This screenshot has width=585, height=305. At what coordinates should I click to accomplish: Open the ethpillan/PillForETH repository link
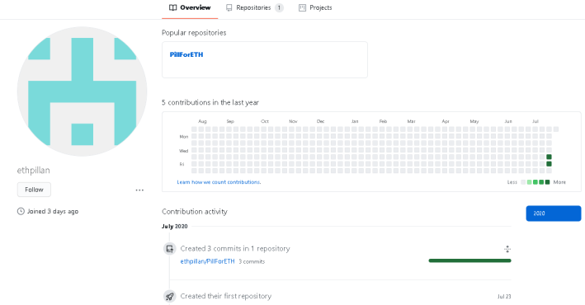(x=207, y=261)
